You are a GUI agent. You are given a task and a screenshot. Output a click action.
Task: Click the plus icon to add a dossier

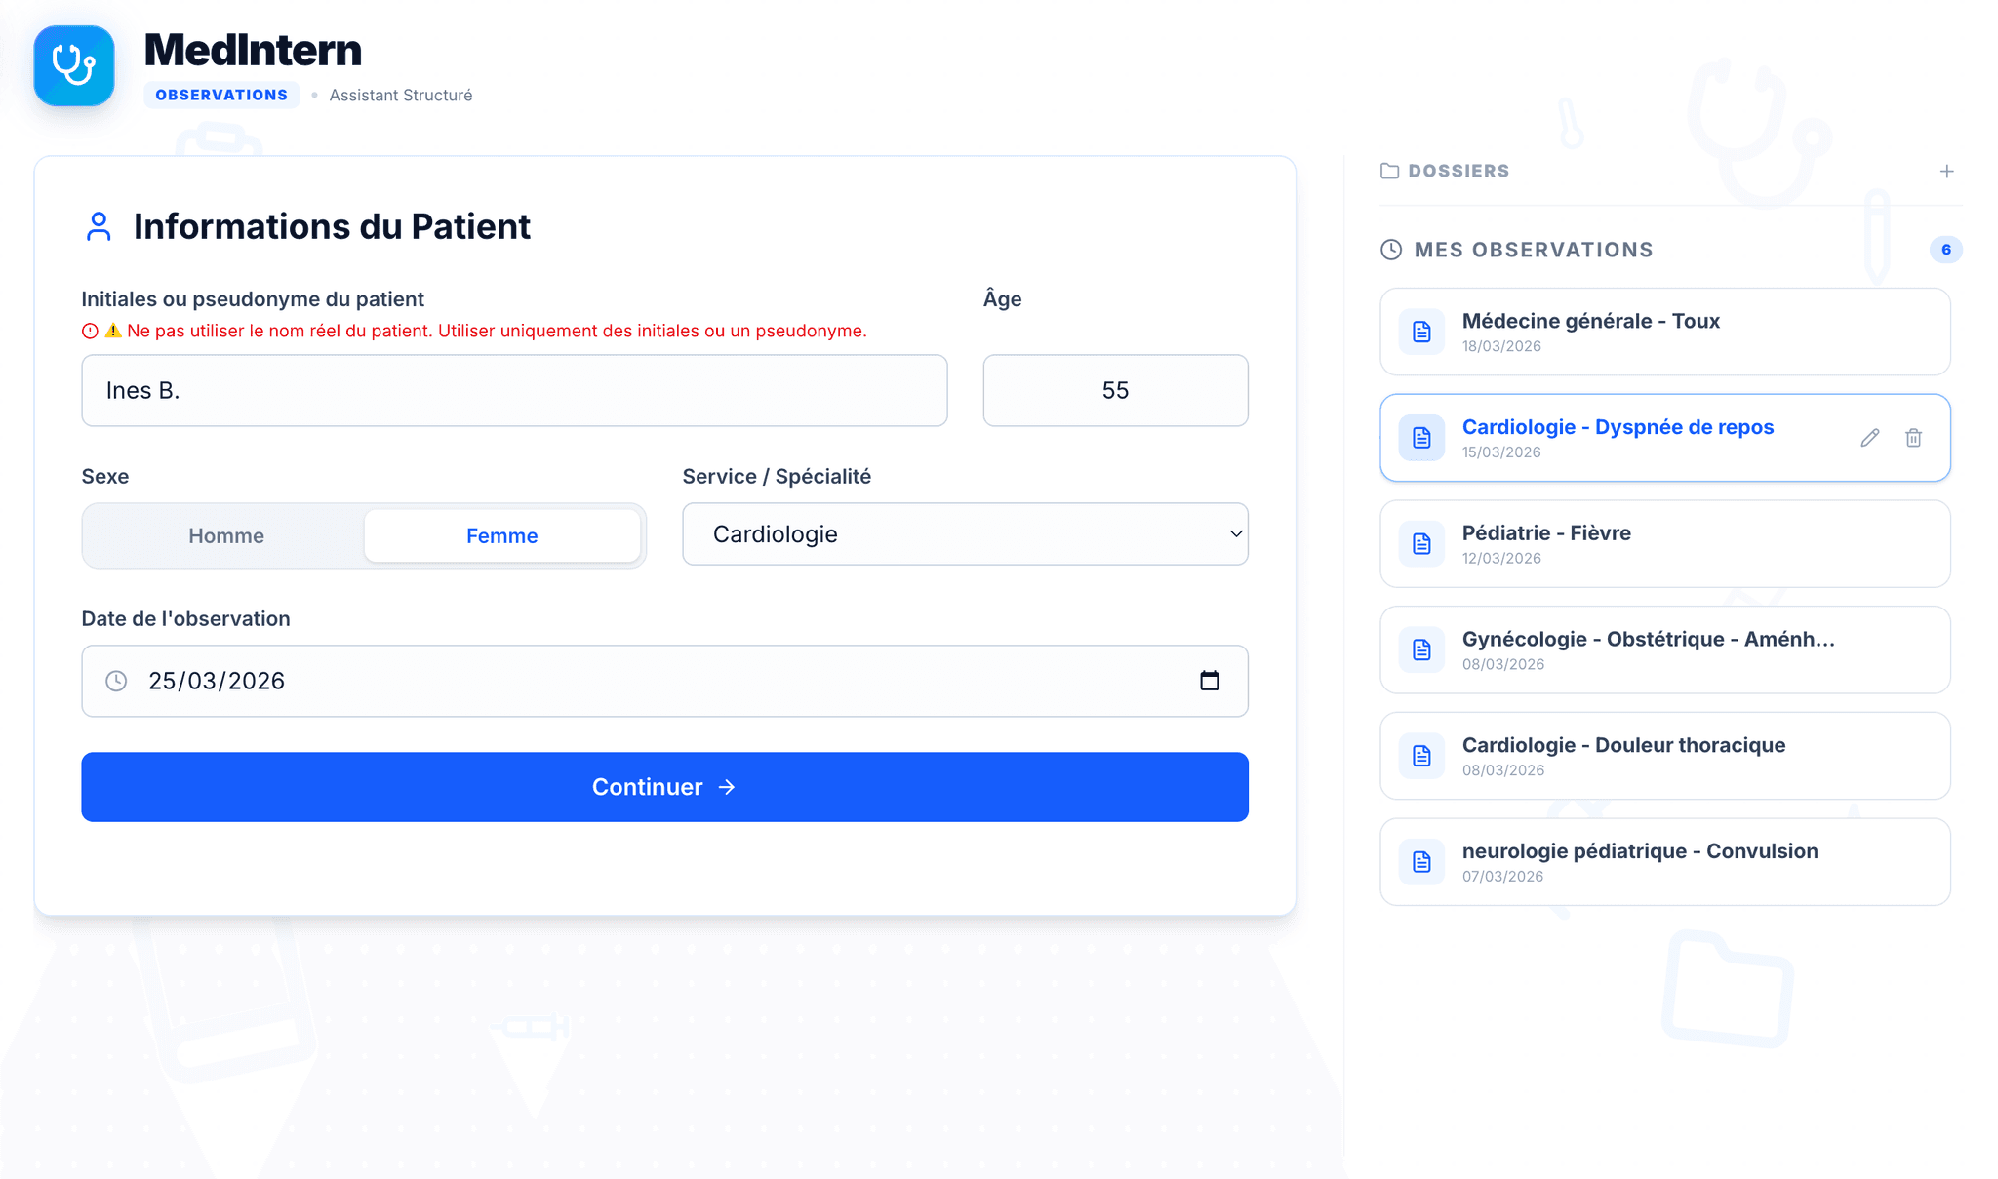click(x=1946, y=172)
